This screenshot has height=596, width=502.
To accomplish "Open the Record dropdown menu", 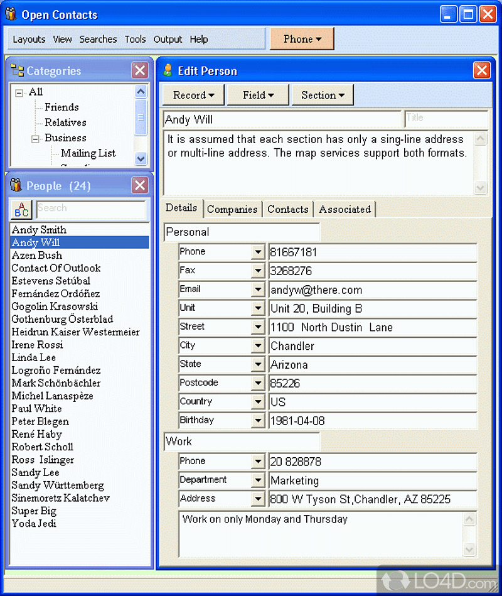I will point(193,95).
